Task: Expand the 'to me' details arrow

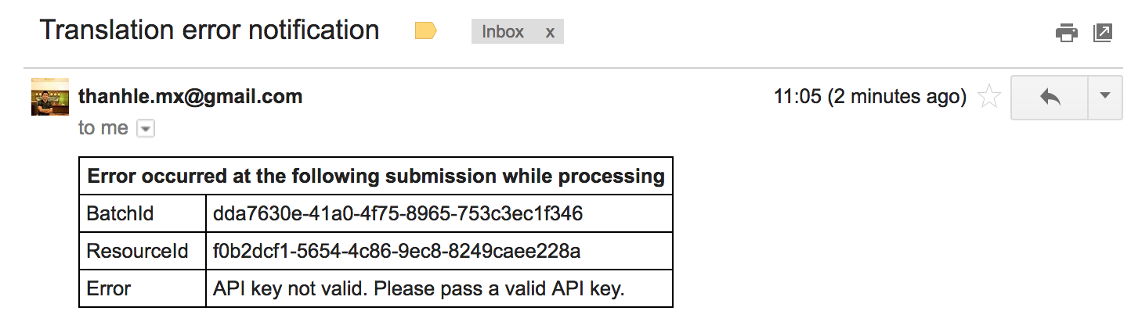Action: (x=146, y=129)
